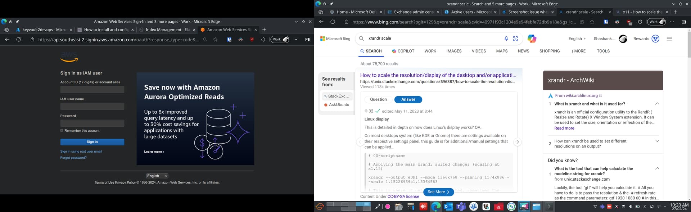The height and width of the screenshot is (212, 691).
Task: Switch to keyvault2devops tab
Action: [x=43, y=30]
